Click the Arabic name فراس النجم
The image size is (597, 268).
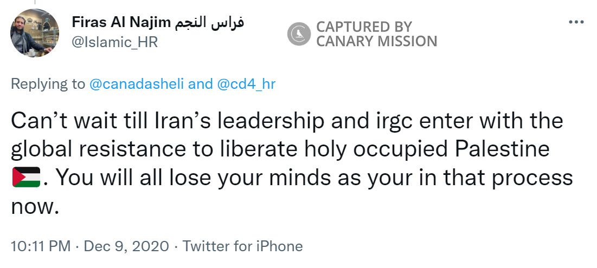208,23
